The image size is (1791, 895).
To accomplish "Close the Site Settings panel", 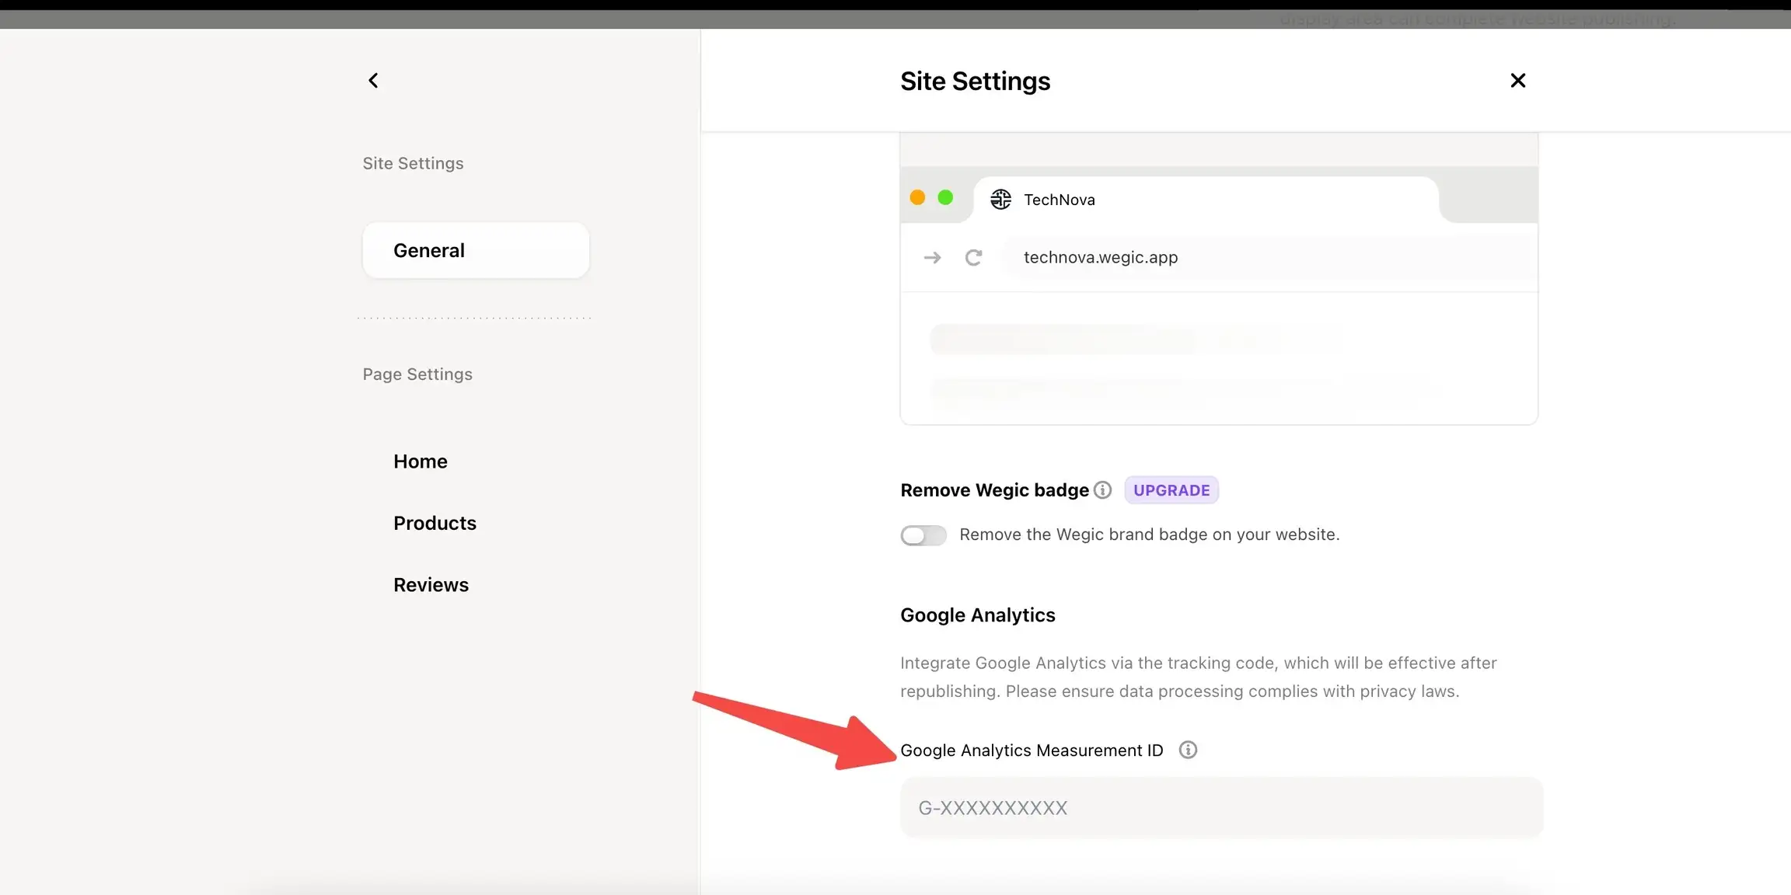I will 1517,81.
